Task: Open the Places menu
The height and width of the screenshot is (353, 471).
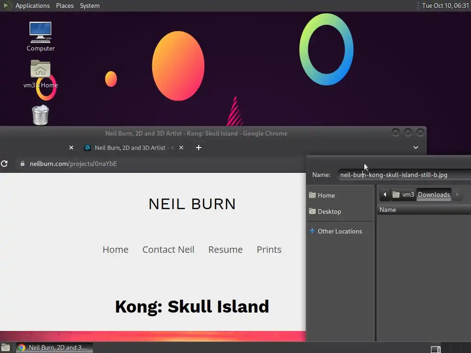Action: 64,6
